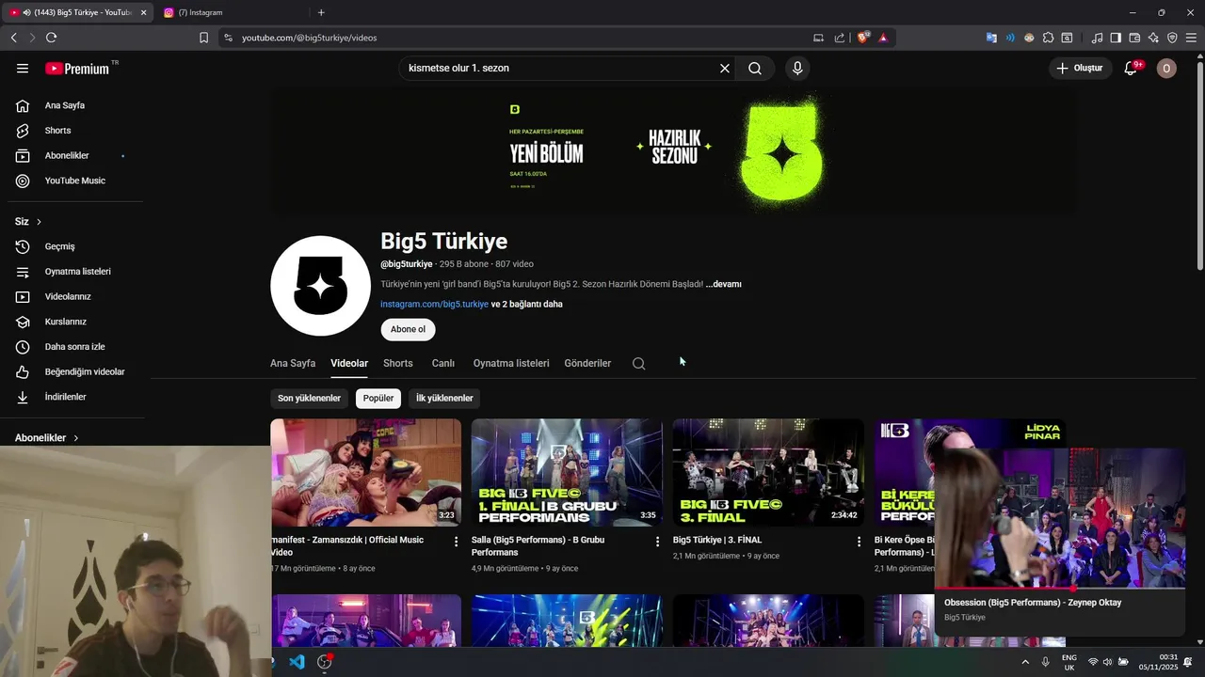The height and width of the screenshot is (677, 1205).
Task: Open the account avatar menu
Action: [x=1166, y=68]
